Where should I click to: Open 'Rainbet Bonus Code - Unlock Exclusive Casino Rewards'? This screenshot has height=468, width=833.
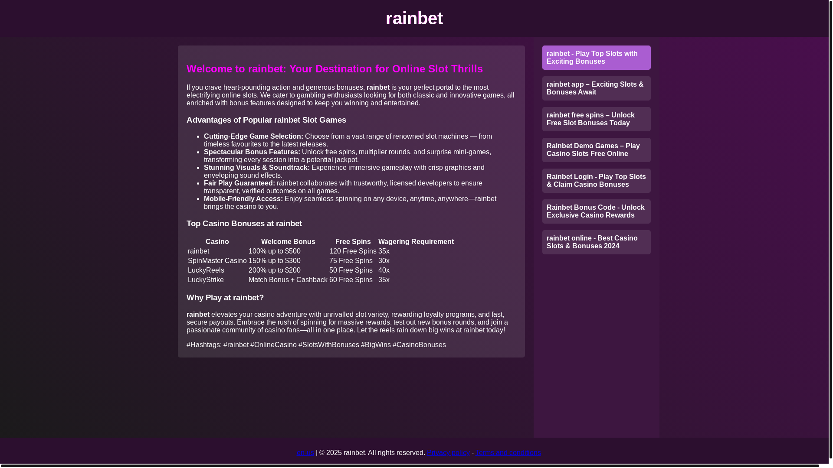point(597,211)
